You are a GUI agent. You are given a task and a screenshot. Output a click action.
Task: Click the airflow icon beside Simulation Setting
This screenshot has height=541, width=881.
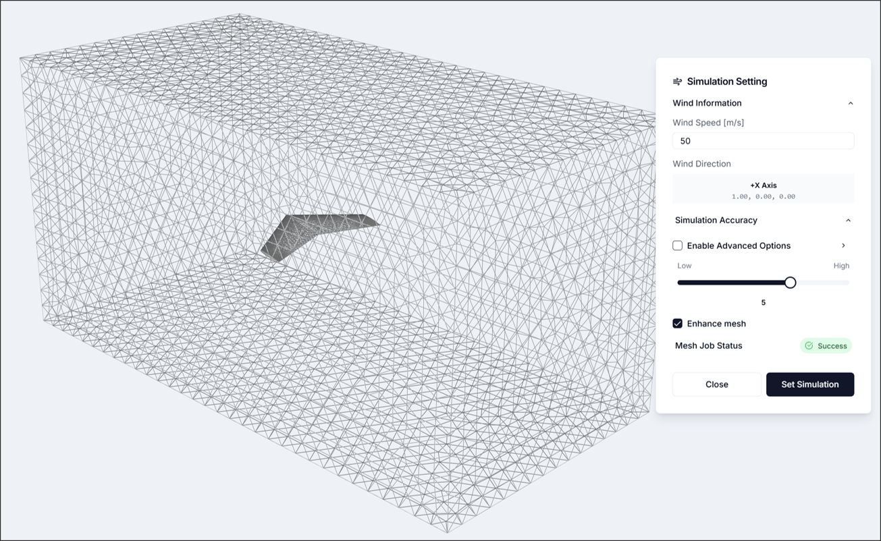click(678, 81)
